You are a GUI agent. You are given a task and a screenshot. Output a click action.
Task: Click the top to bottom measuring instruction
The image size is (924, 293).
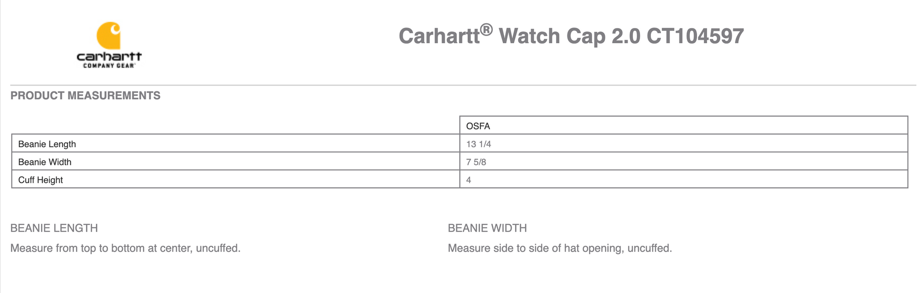(x=125, y=248)
